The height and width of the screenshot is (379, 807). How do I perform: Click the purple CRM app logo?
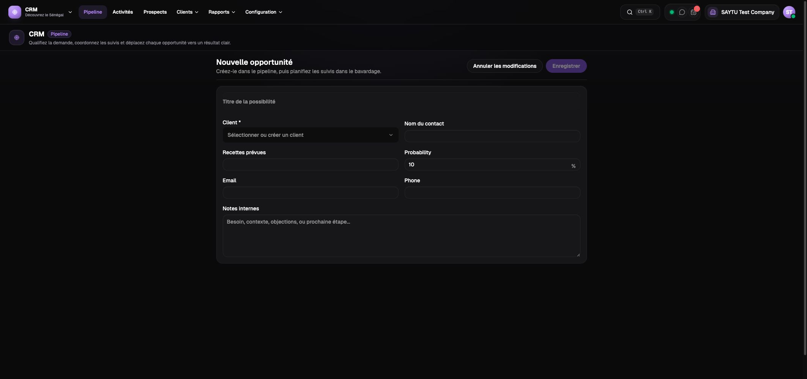click(15, 12)
